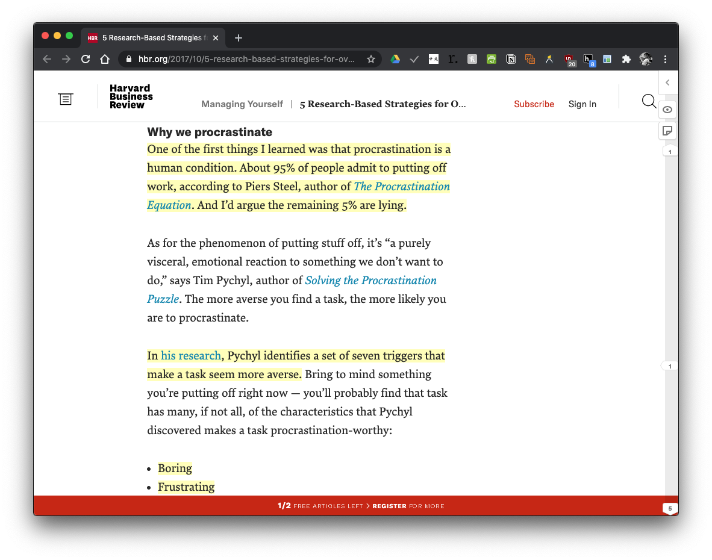This screenshot has height=560, width=712.
Task: Open the first annotation bucket marked 1
Action: (670, 152)
